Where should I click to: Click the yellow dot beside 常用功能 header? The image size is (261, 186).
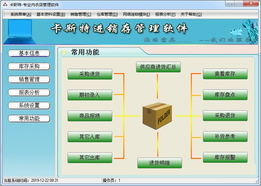click(x=64, y=52)
